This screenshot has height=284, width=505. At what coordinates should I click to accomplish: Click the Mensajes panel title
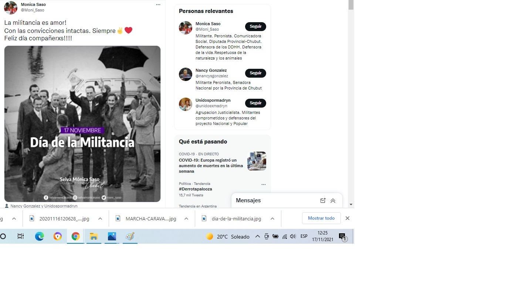click(248, 200)
